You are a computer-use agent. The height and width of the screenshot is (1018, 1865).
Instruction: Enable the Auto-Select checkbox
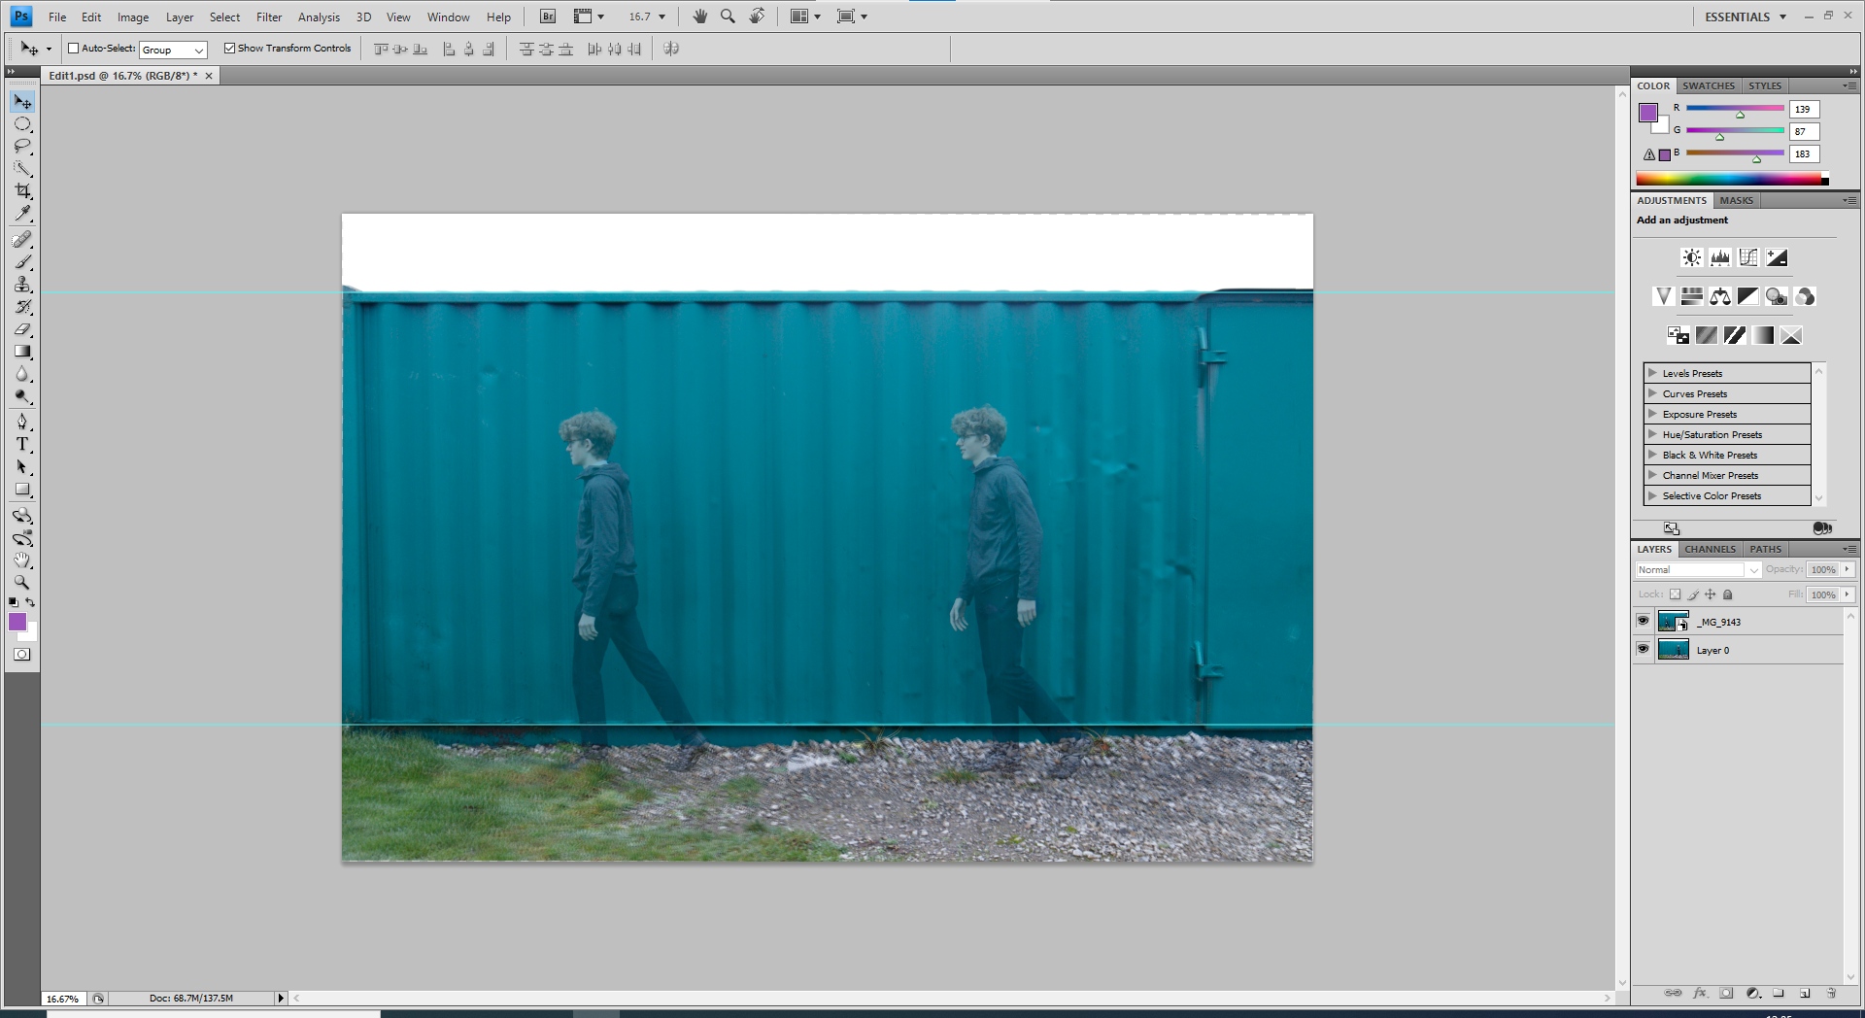click(x=73, y=49)
